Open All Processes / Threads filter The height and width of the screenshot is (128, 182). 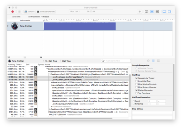coord(39,16)
